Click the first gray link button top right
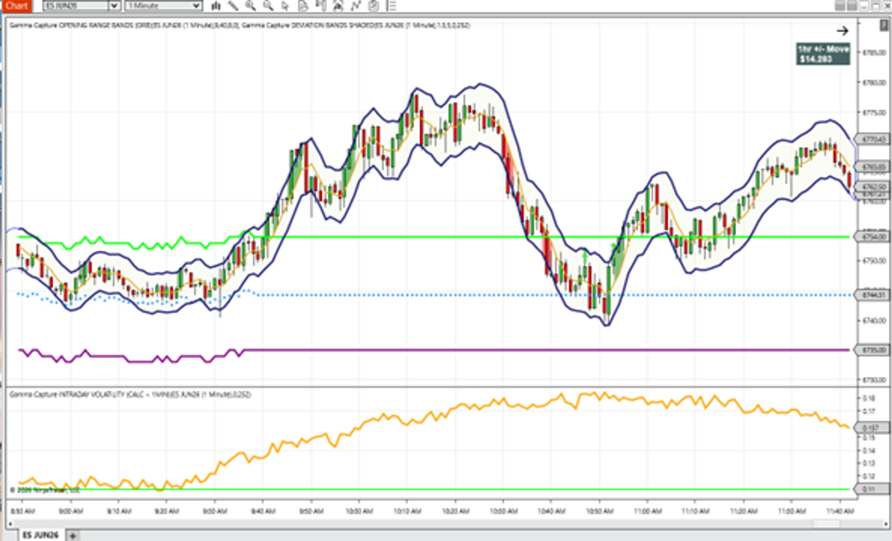 [x=840, y=6]
